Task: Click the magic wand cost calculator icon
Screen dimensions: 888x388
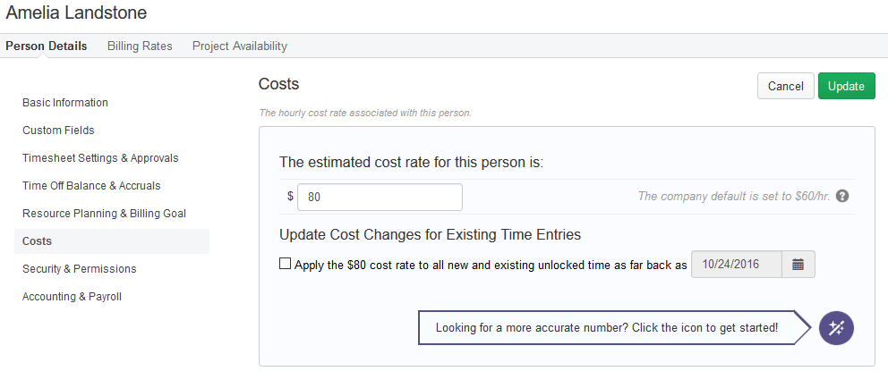Action: point(836,328)
